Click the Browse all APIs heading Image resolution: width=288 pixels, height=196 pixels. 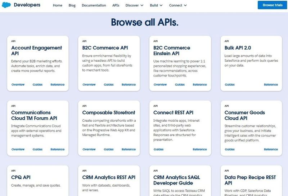click(145, 22)
